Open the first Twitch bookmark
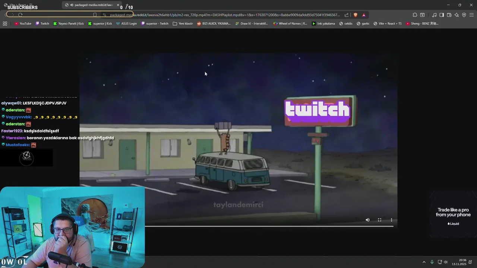477x268 pixels. point(42,23)
